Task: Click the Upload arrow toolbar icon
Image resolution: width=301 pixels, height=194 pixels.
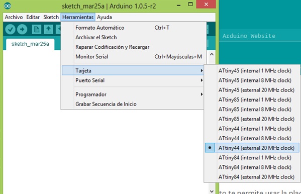Action: (22, 29)
